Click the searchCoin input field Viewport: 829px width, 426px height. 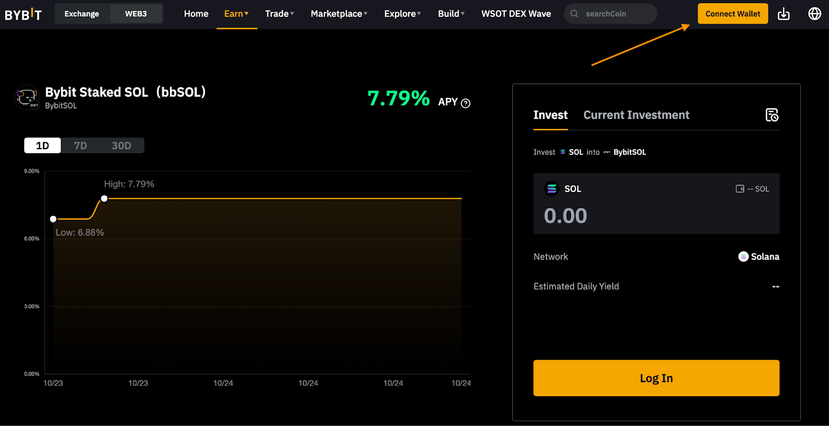(x=610, y=14)
